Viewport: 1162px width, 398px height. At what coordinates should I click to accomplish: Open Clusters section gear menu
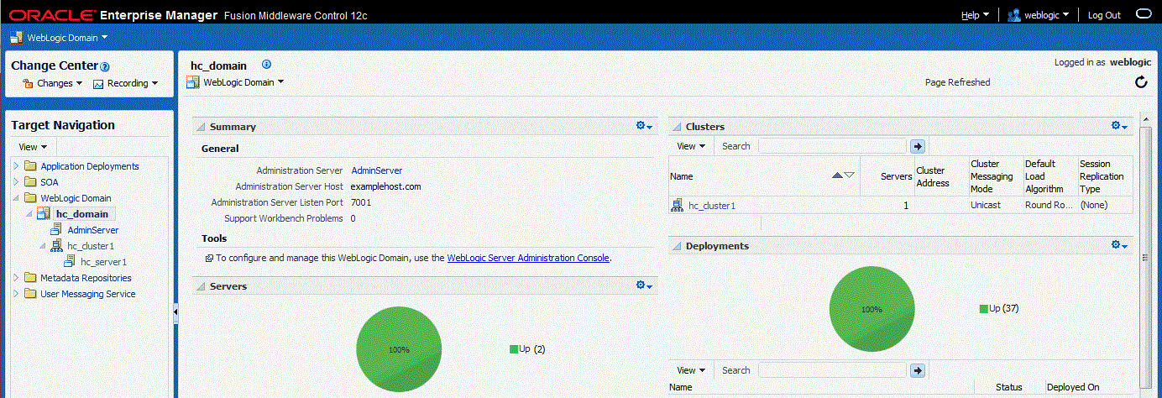point(1119,126)
